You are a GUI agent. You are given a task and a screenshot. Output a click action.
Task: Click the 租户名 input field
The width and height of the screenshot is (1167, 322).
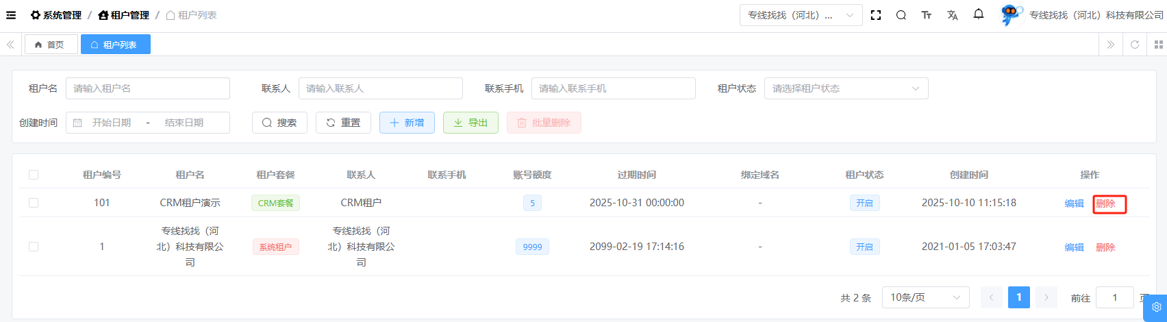(147, 88)
